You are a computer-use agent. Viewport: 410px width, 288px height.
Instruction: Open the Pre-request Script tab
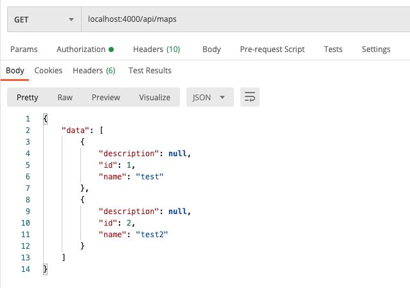pyautogui.click(x=272, y=50)
